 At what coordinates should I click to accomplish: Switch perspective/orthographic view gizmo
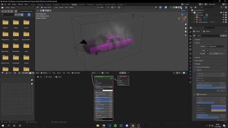click(186, 35)
